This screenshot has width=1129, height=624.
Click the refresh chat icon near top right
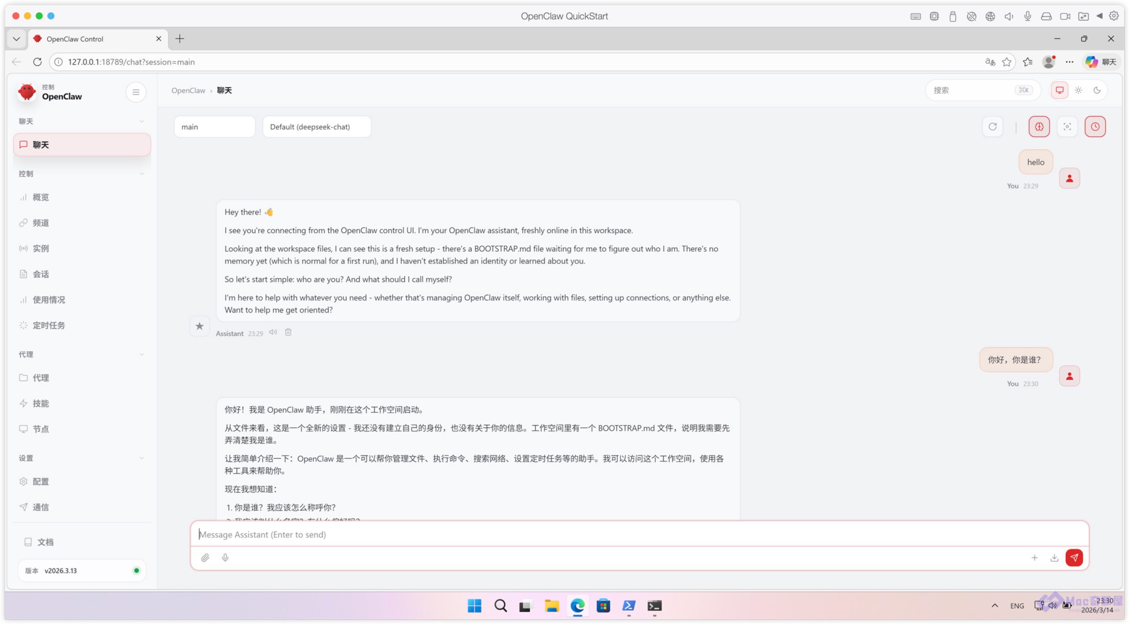click(992, 127)
